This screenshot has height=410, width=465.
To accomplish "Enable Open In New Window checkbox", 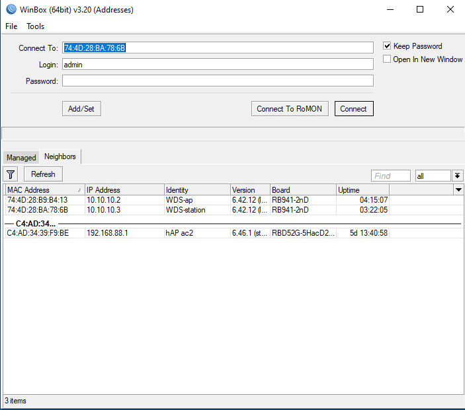I will pyautogui.click(x=387, y=59).
